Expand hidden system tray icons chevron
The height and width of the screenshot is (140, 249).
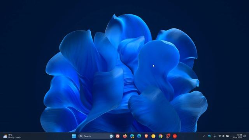[204, 136]
